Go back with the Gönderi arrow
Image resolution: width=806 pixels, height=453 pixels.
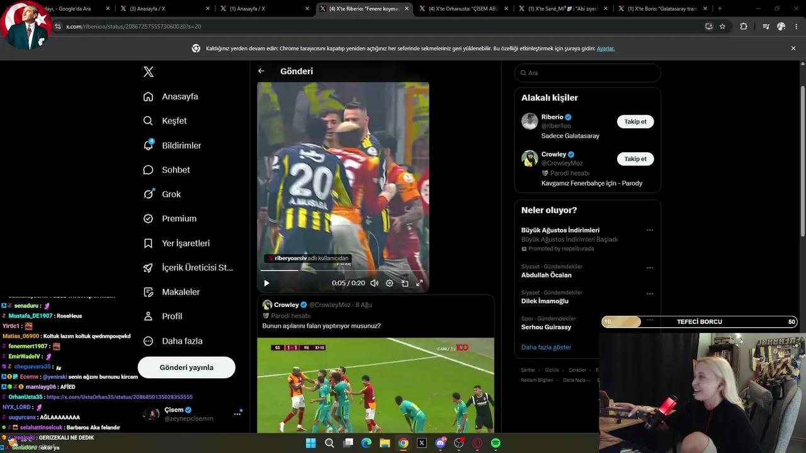(x=261, y=71)
